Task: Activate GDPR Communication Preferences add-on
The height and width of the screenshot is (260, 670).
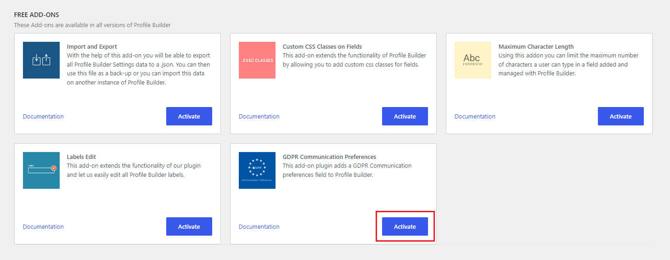Action: point(405,226)
